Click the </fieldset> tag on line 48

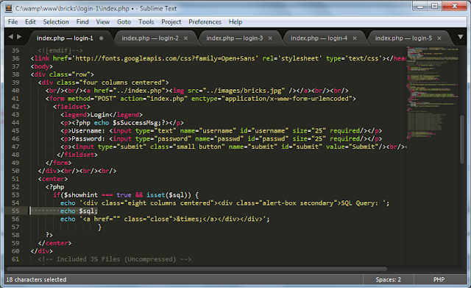click(77, 155)
